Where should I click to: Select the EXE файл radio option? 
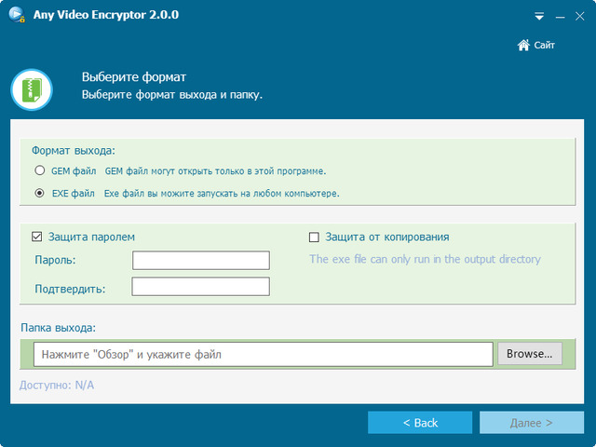39,194
